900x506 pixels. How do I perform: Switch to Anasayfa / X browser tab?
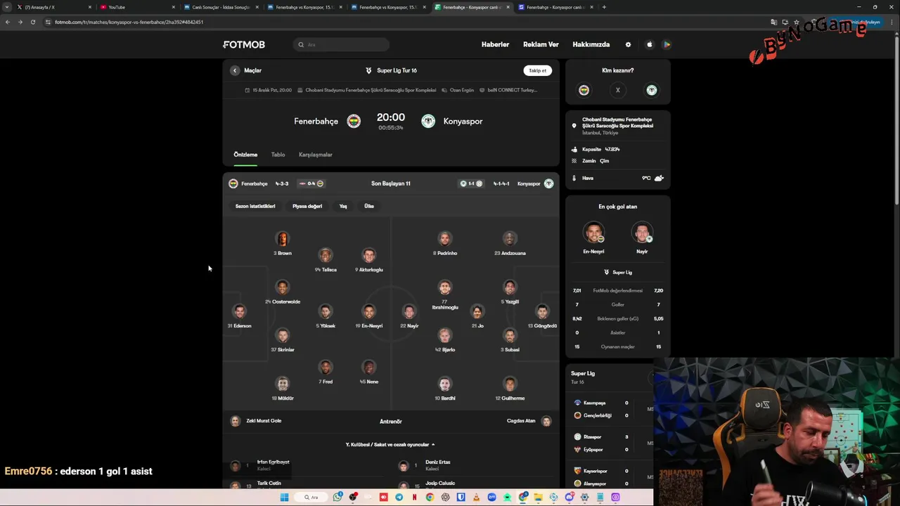53,7
